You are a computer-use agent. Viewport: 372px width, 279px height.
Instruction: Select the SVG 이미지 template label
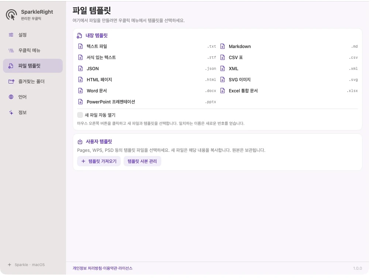(x=240, y=79)
